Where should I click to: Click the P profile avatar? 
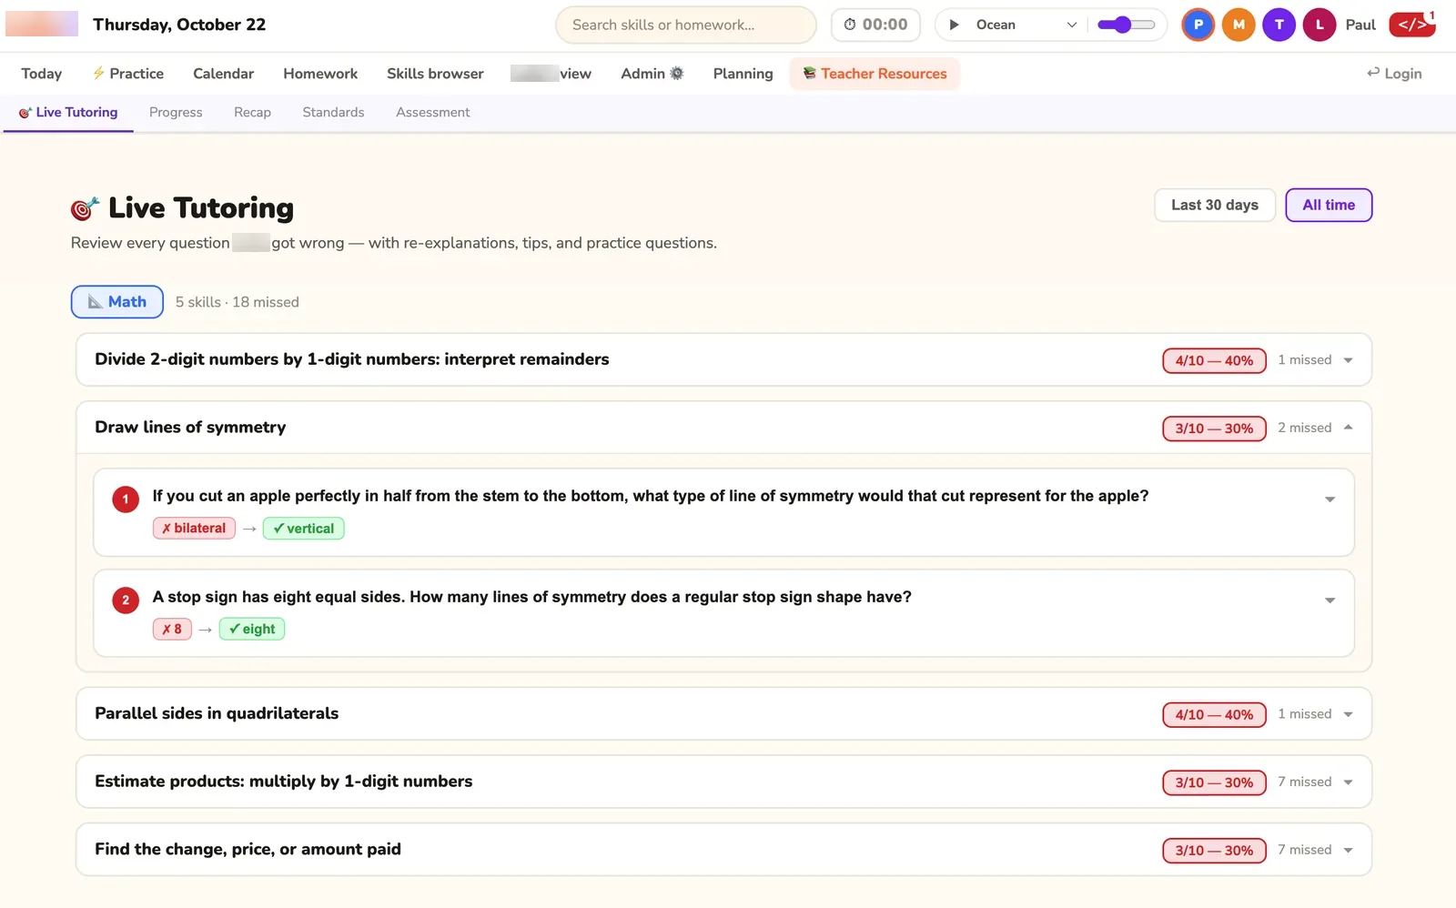click(1198, 25)
